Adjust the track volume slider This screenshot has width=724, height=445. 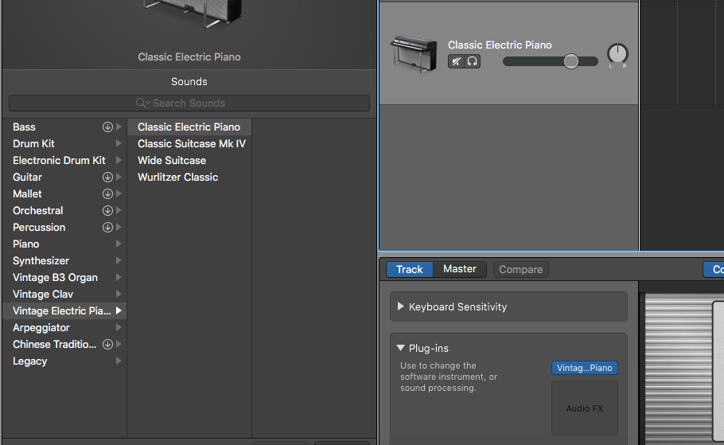coord(571,61)
